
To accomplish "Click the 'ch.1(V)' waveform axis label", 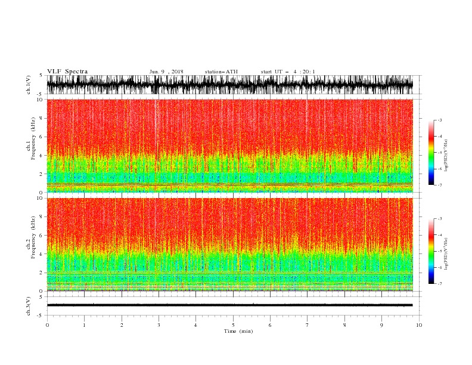I will [x=29, y=85].
